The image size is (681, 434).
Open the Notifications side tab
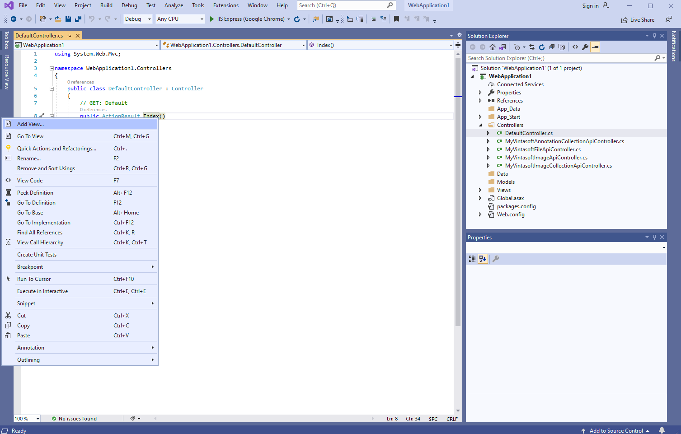[674, 46]
